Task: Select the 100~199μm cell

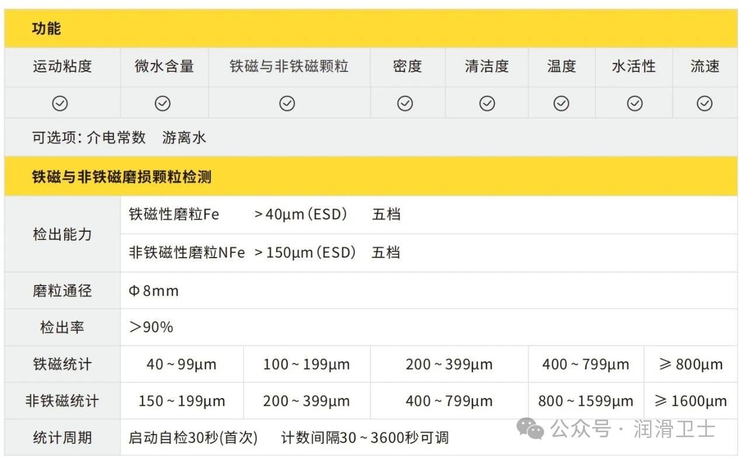Action: coord(307,364)
